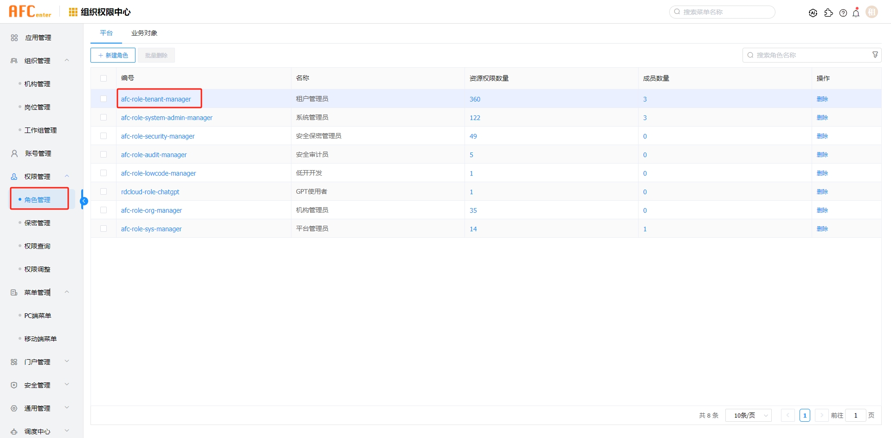891x438 pixels.
Task: Expand the 门户管理 sidebar section
Action: click(67, 362)
